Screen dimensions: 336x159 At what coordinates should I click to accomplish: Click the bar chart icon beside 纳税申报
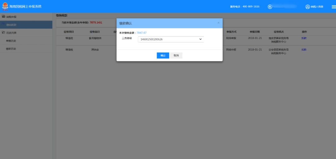click(3, 16)
